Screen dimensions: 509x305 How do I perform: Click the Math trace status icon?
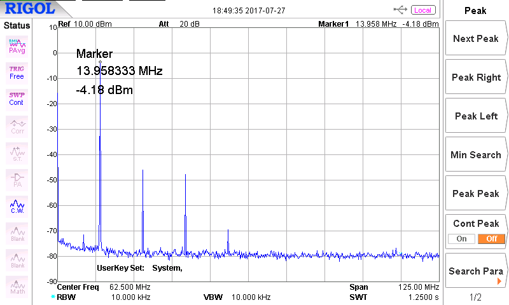click(x=17, y=287)
